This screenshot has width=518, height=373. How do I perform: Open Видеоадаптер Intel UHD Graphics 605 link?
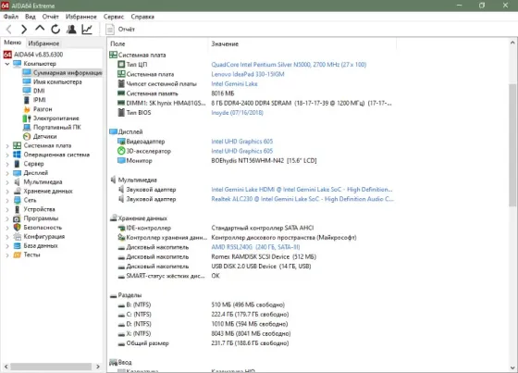(x=242, y=142)
